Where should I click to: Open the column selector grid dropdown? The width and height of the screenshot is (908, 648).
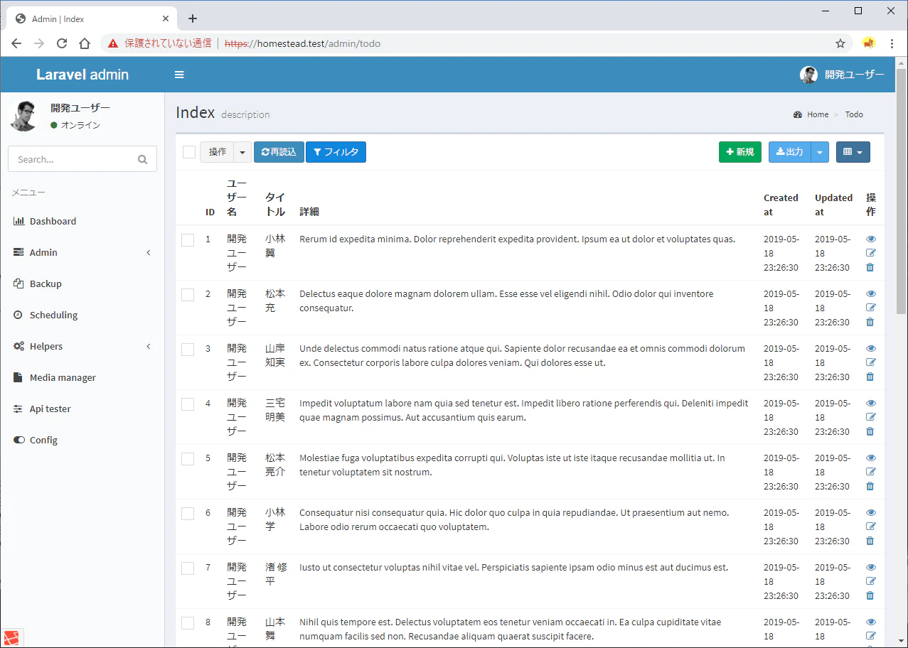853,152
